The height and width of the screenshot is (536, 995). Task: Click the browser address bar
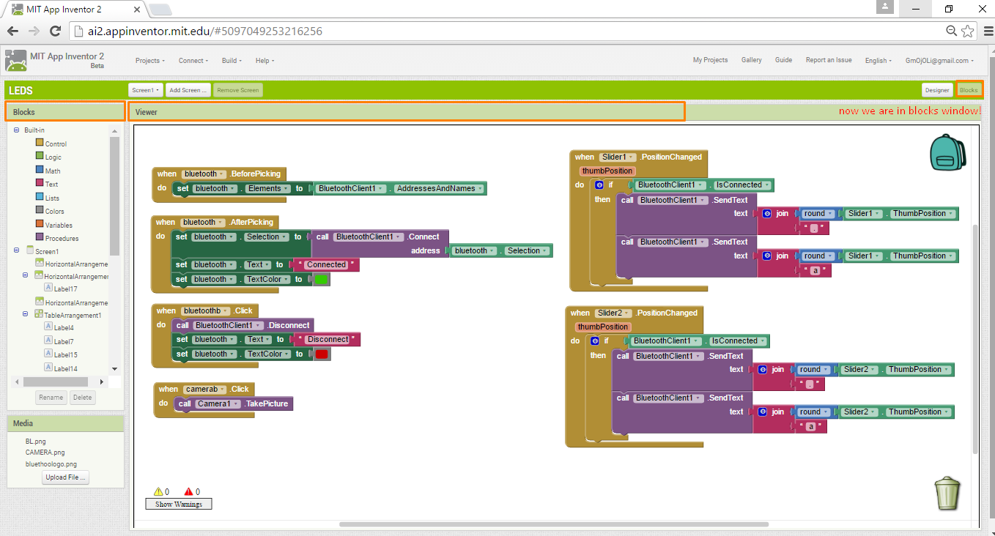point(506,31)
